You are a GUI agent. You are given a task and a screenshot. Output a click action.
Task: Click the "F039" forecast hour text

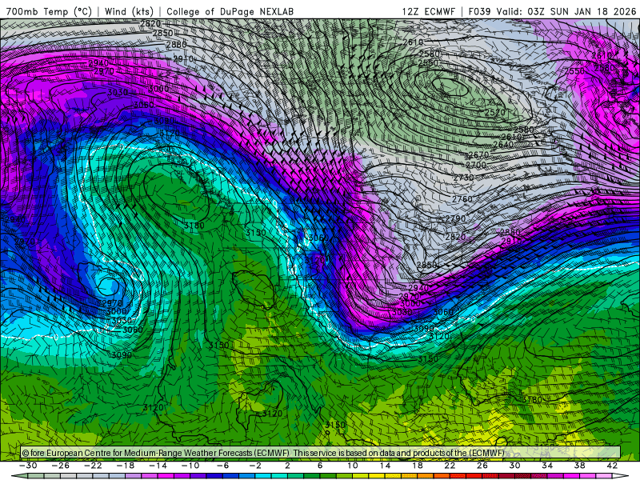479,11
